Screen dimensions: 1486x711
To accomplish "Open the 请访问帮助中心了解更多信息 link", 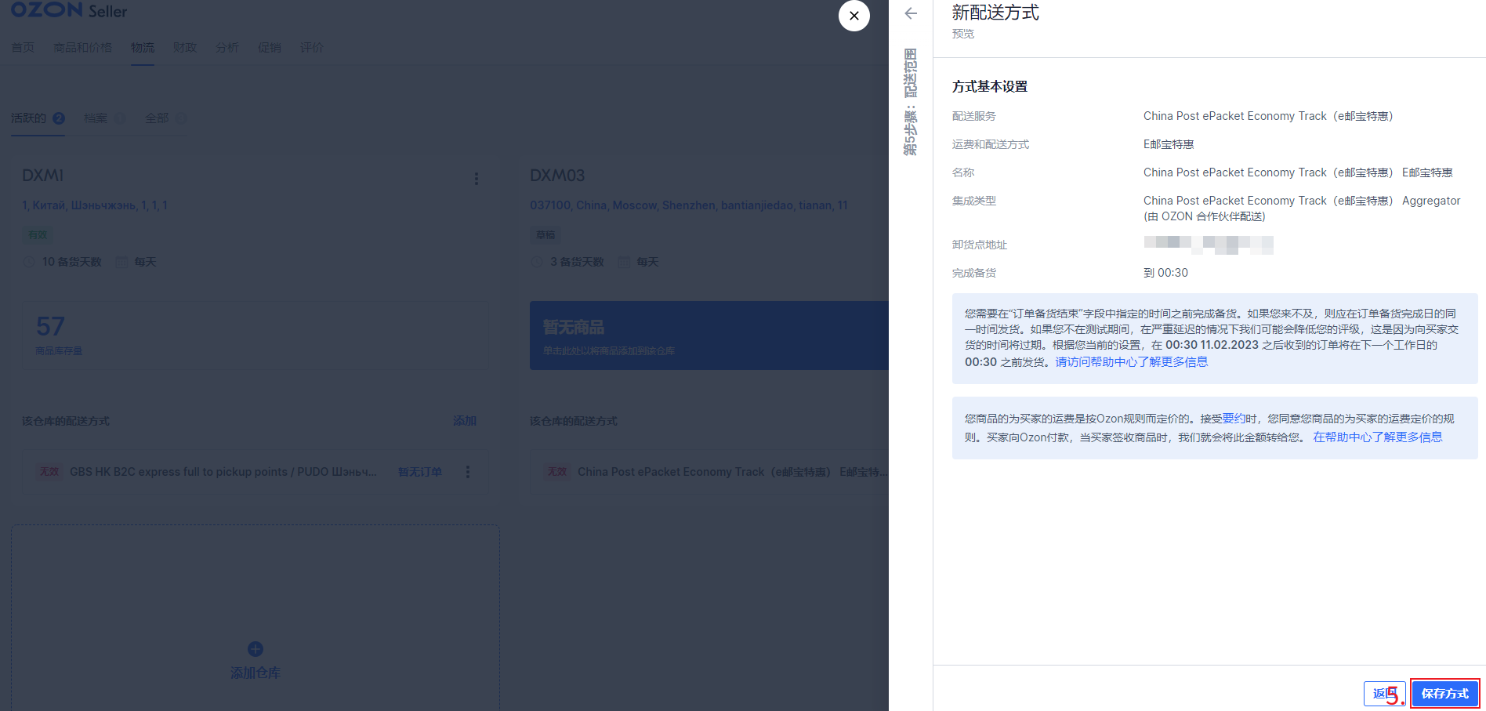I will [1132, 361].
